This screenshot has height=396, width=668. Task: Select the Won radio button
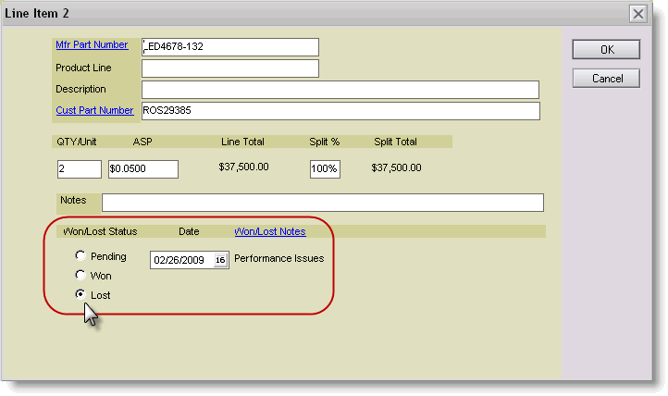80,275
